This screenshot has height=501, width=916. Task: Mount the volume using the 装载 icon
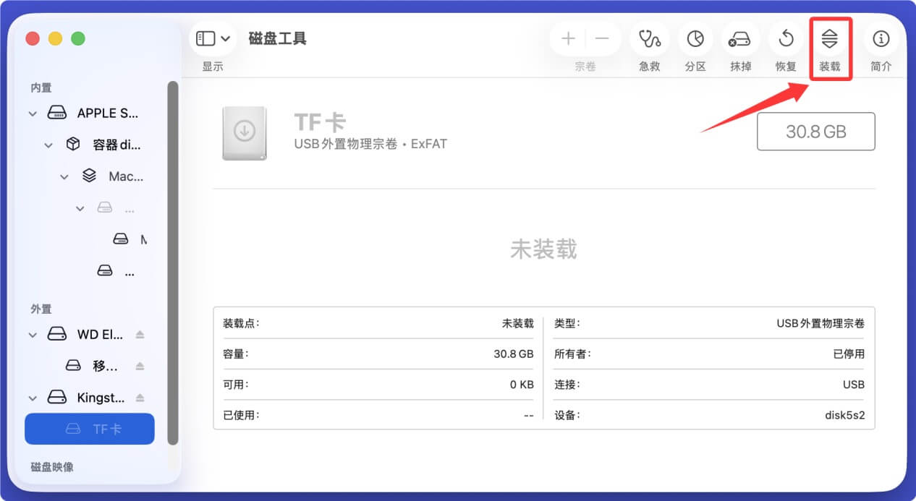[x=831, y=39]
